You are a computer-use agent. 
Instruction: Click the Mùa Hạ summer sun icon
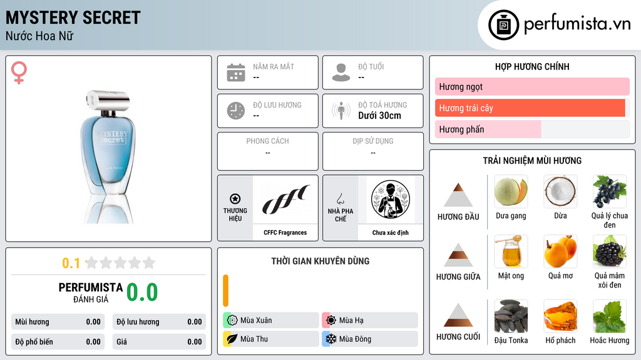click(x=331, y=321)
